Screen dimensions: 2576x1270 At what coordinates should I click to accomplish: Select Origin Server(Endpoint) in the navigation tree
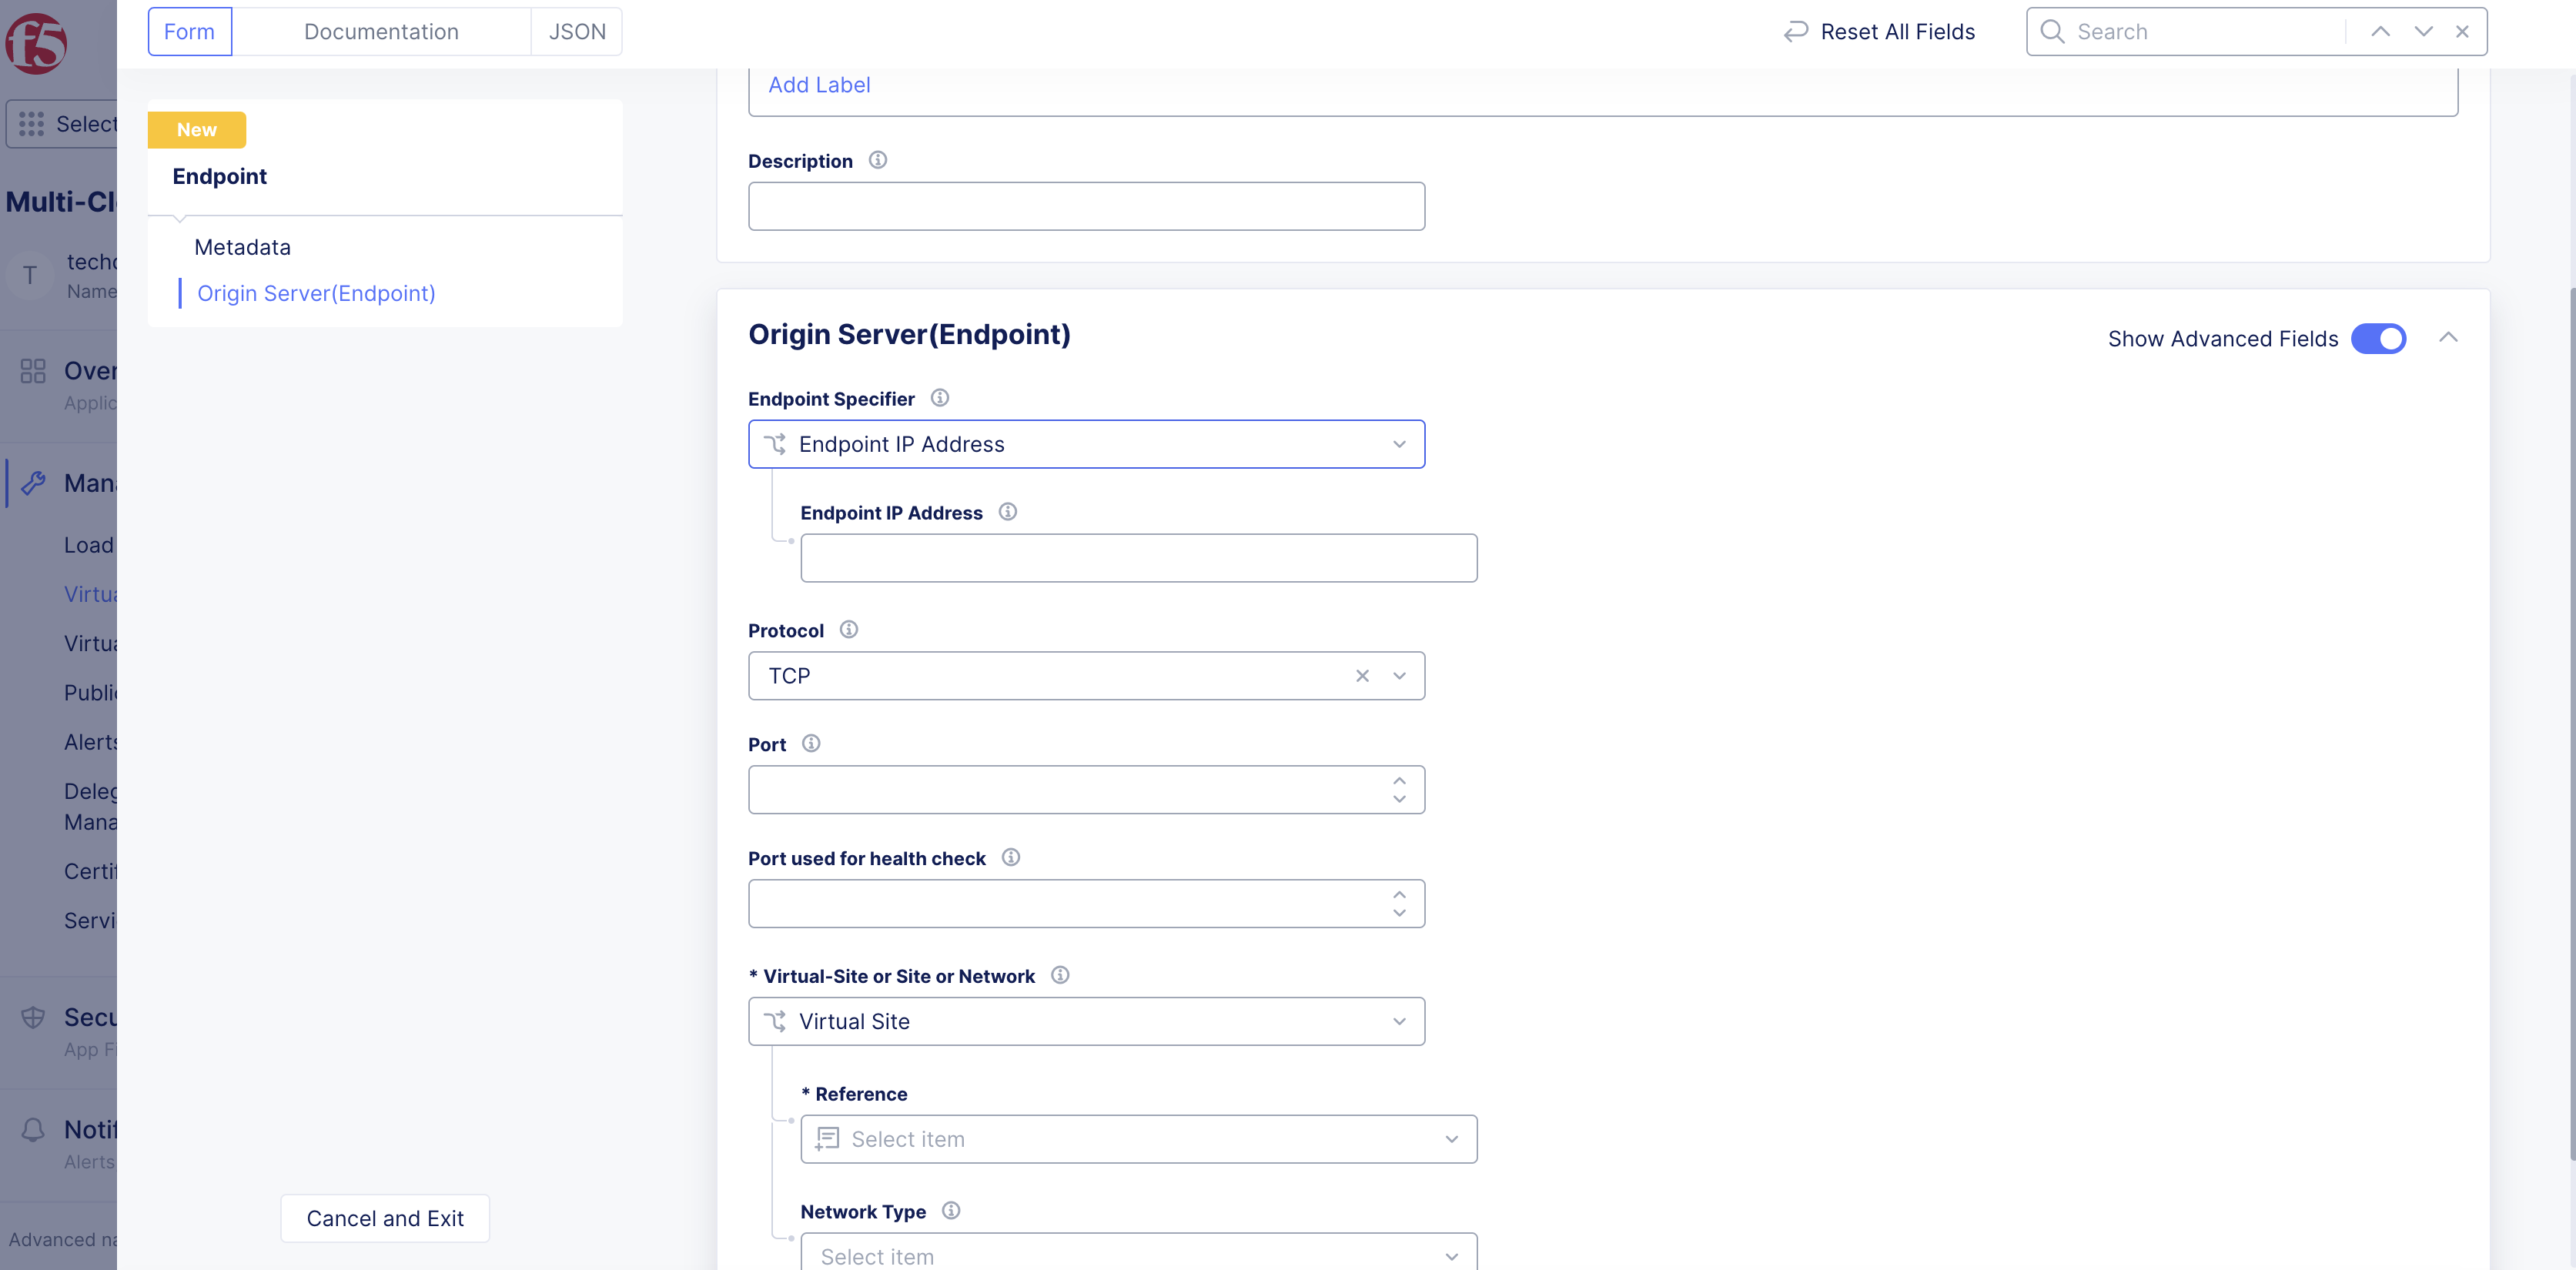(316, 293)
